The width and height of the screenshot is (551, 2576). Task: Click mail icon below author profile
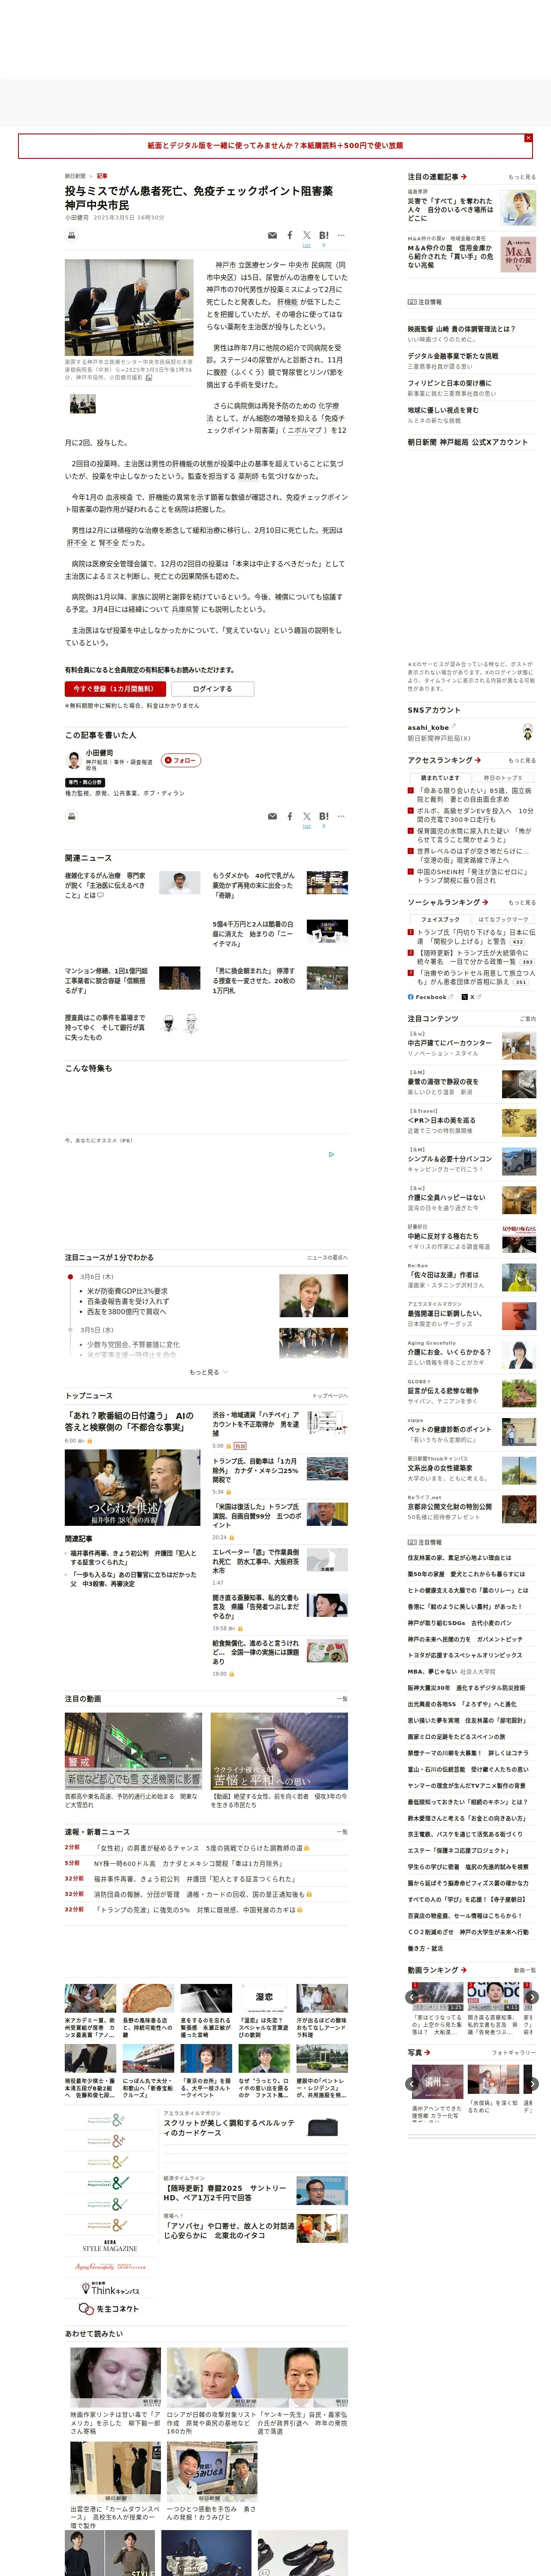pyautogui.click(x=272, y=816)
